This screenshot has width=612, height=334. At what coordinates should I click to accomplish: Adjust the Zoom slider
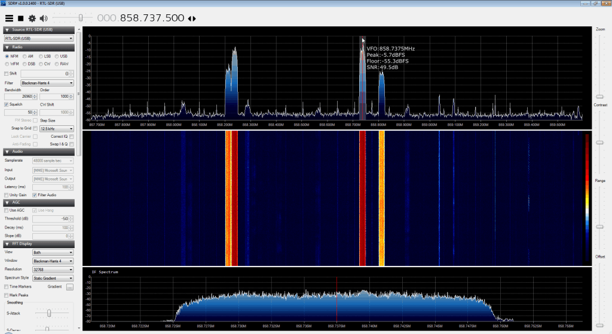[599, 97]
